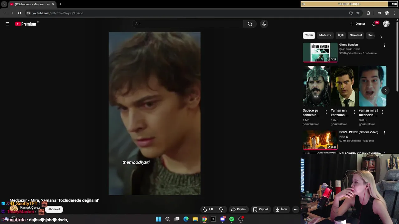The height and width of the screenshot is (224, 399).
Task: Click the TEFECİ BORCU progress bar
Action: (349, 4)
